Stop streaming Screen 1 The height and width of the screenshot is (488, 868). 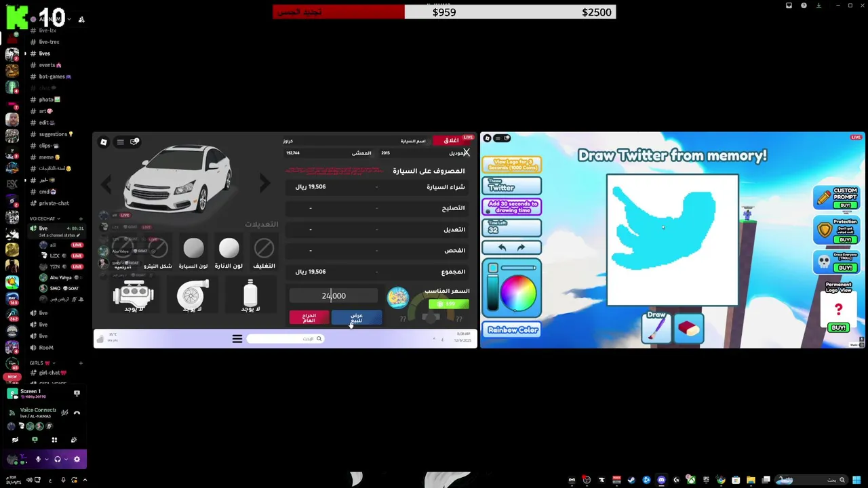point(77,393)
